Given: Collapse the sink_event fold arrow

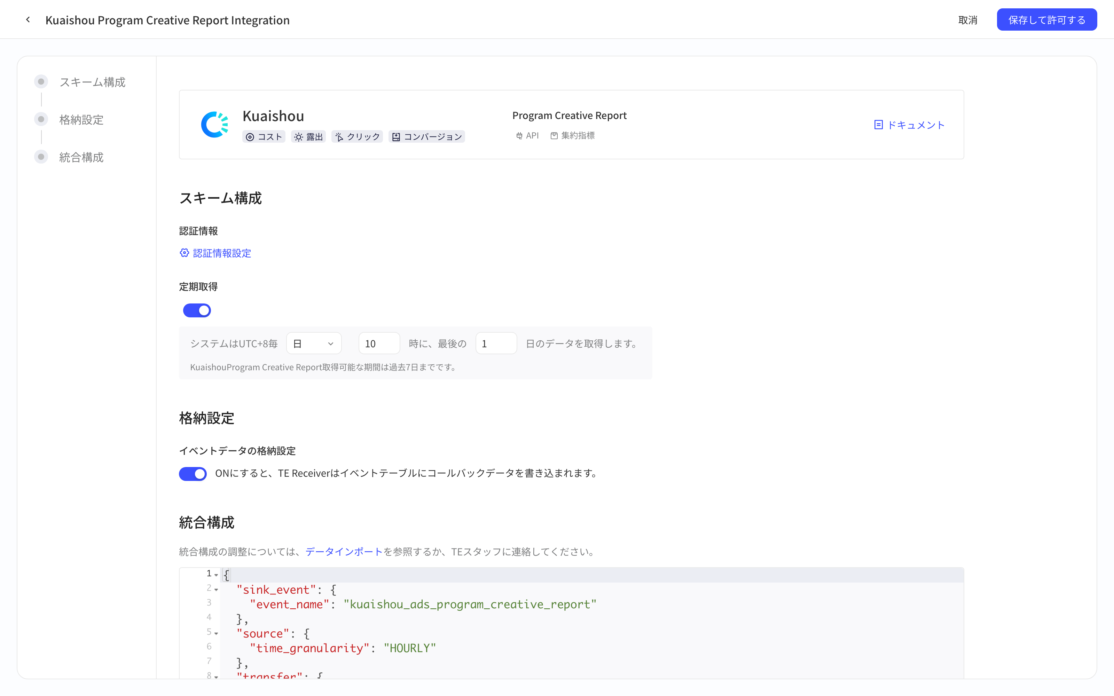Looking at the screenshot, I should [216, 590].
